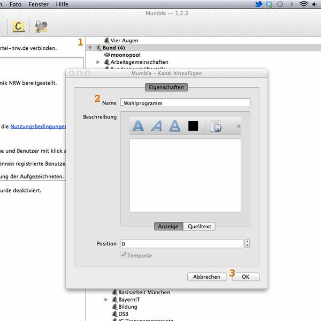Open the black text color swatch
The height and width of the screenshot is (321, 321).
(193, 126)
